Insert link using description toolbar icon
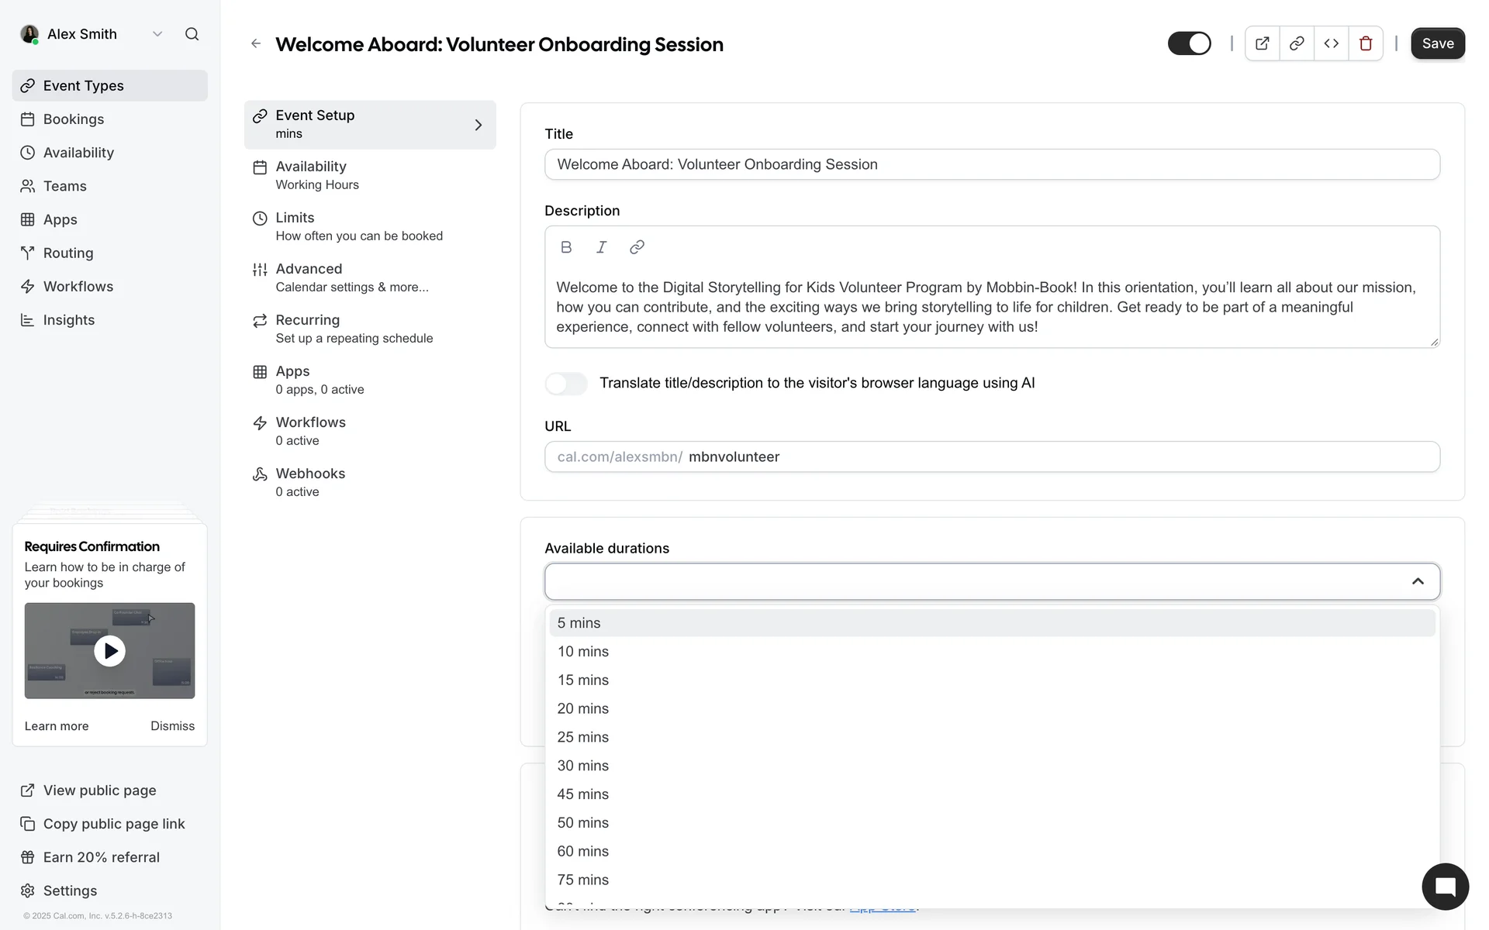Viewport: 1489px width, 930px height. click(637, 247)
